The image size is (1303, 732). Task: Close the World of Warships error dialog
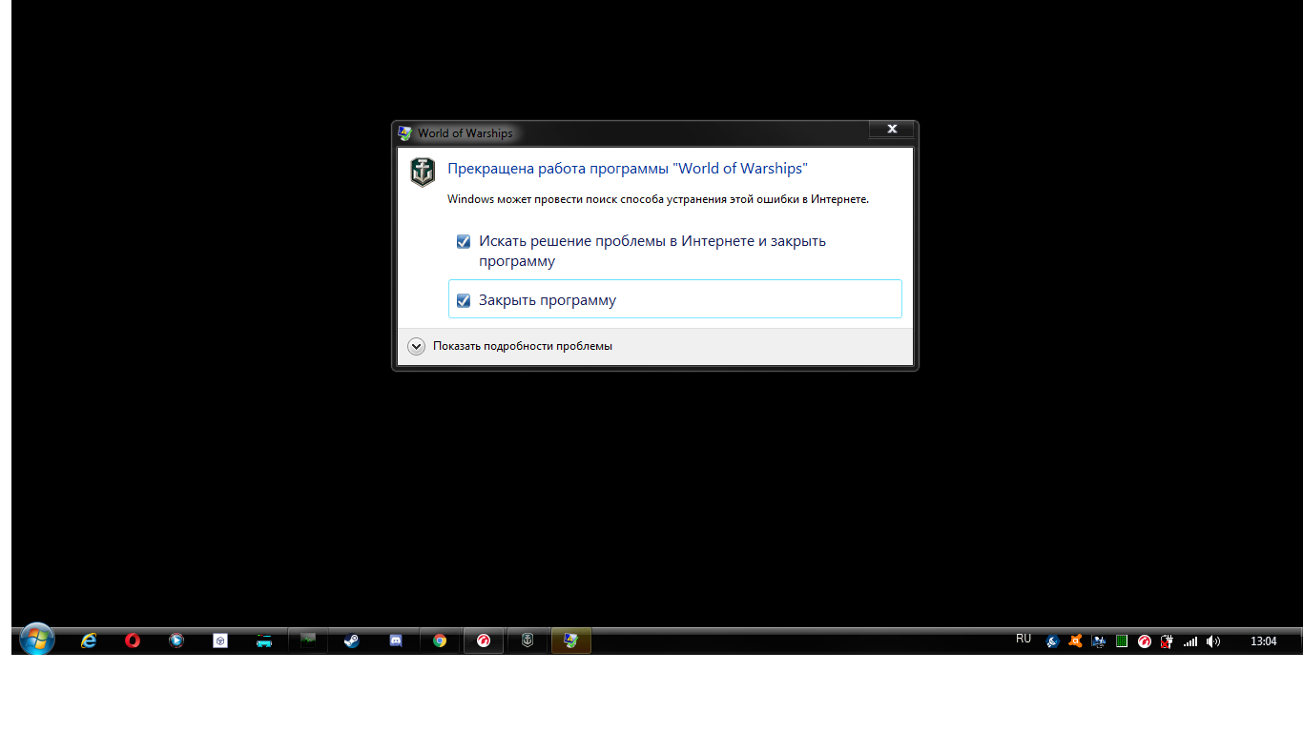(x=892, y=129)
